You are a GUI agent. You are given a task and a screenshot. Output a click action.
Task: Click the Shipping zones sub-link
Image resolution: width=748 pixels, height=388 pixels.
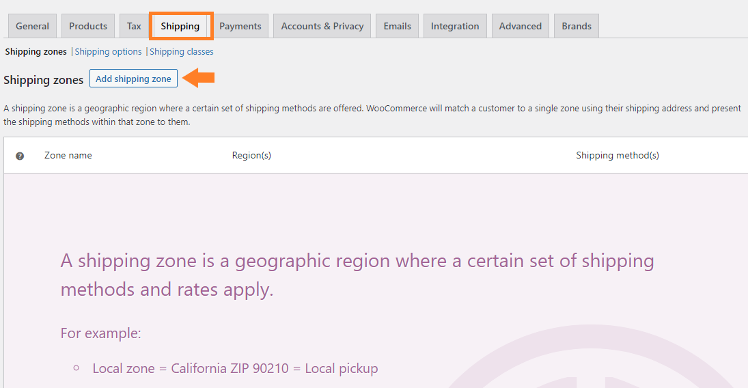[36, 51]
